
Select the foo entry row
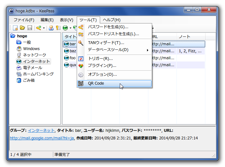click(134, 58)
